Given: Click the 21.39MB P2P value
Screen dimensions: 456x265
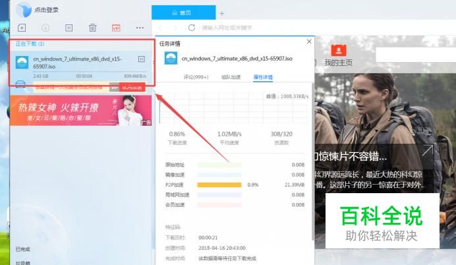Looking at the screenshot, I should point(295,185).
